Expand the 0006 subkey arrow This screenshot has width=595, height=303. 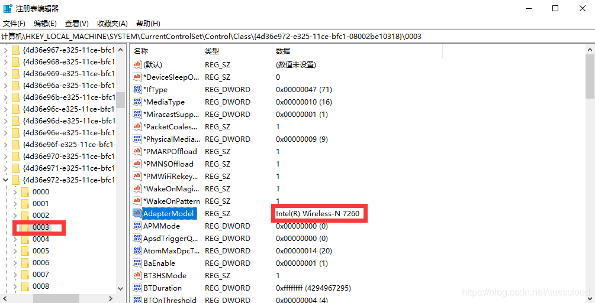(x=15, y=263)
